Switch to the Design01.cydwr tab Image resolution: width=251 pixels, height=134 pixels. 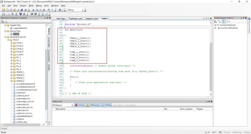point(92,19)
